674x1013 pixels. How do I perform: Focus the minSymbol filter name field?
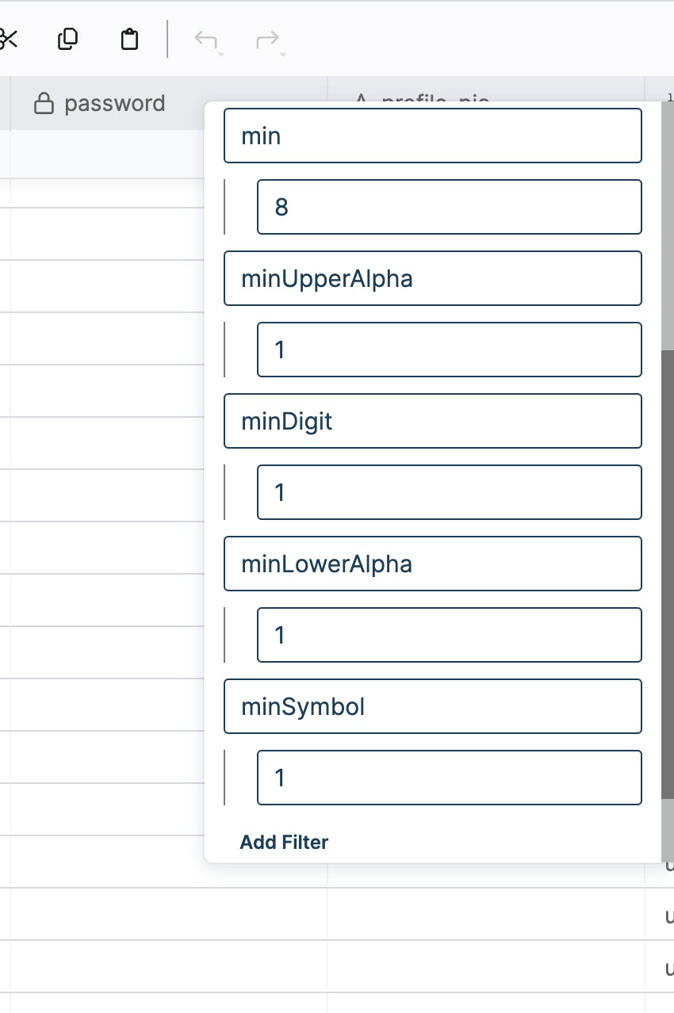pyautogui.click(x=432, y=706)
